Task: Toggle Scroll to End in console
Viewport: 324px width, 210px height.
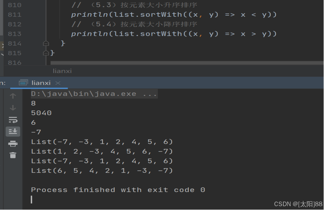Action: [13, 132]
